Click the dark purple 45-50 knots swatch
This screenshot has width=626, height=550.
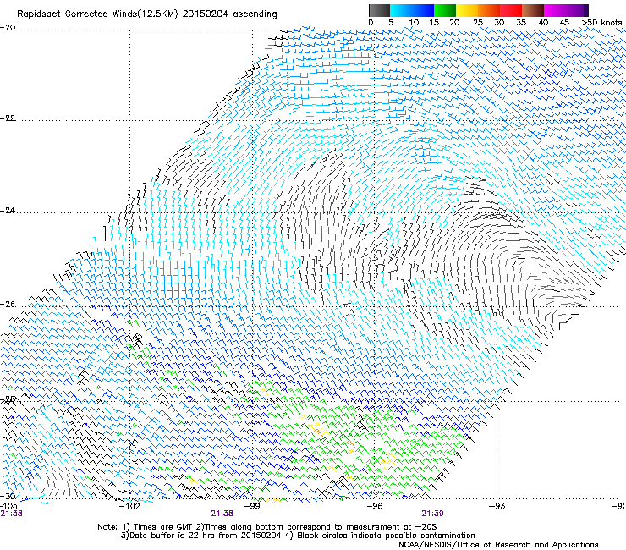click(x=577, y=10)
